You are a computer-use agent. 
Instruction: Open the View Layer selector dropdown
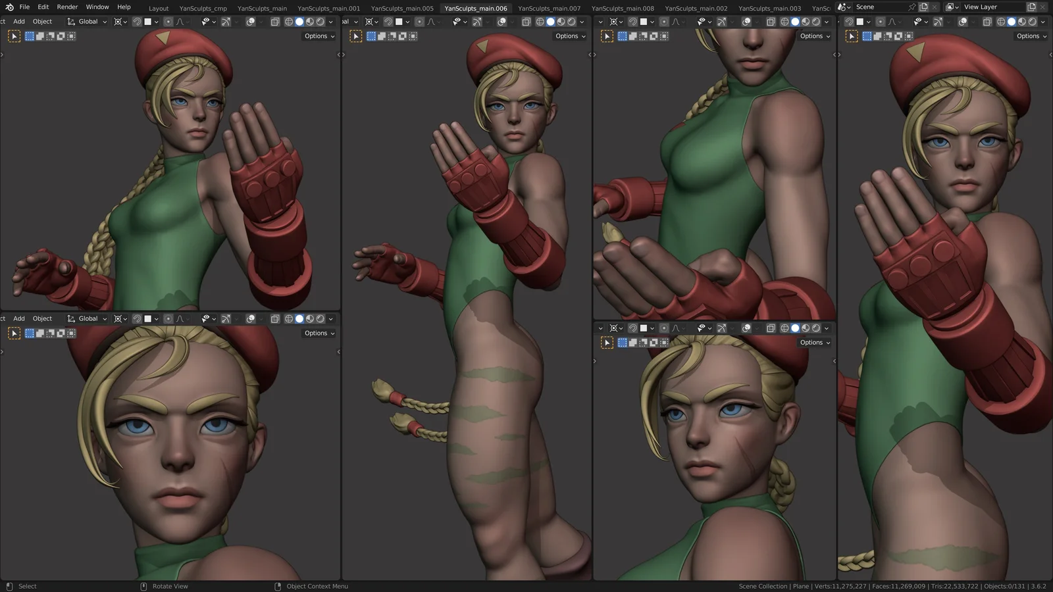click(952, 7)
